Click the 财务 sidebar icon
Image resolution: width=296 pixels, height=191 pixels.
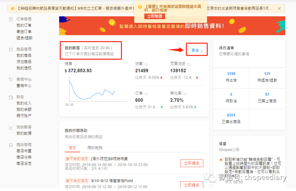(10, 97)
